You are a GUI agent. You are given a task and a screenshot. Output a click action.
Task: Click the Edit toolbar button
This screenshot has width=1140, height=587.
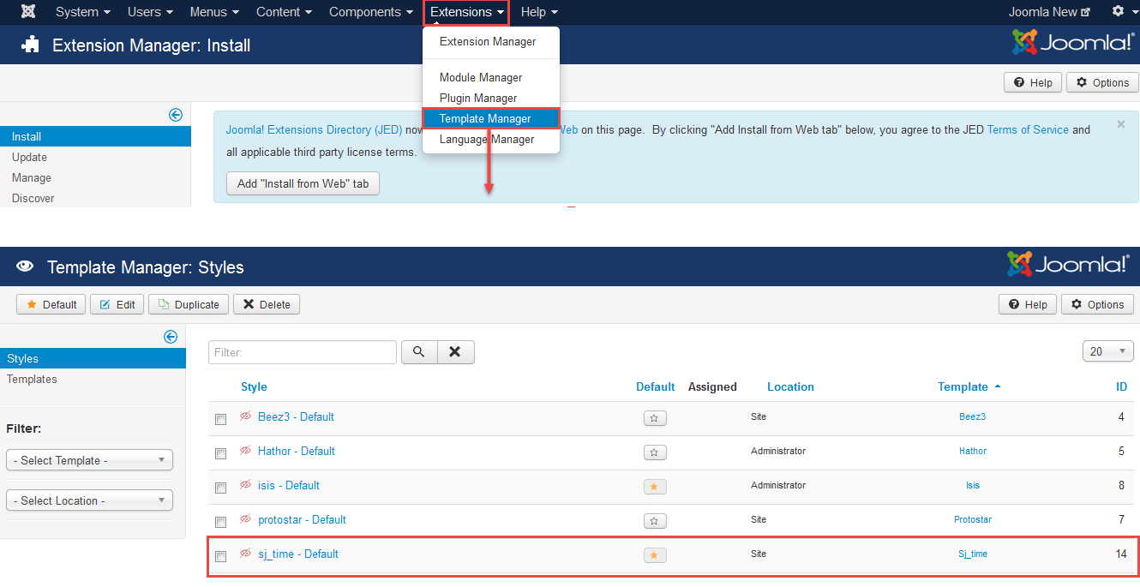coord(117,304)
